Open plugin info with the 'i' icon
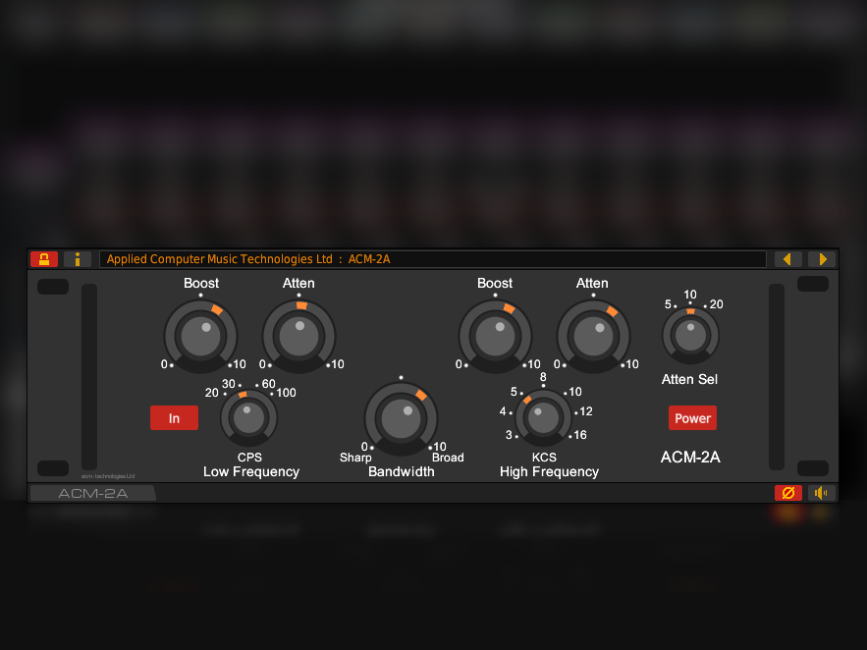Viewport: 867px width, 650px height. [x=78, y=258]
